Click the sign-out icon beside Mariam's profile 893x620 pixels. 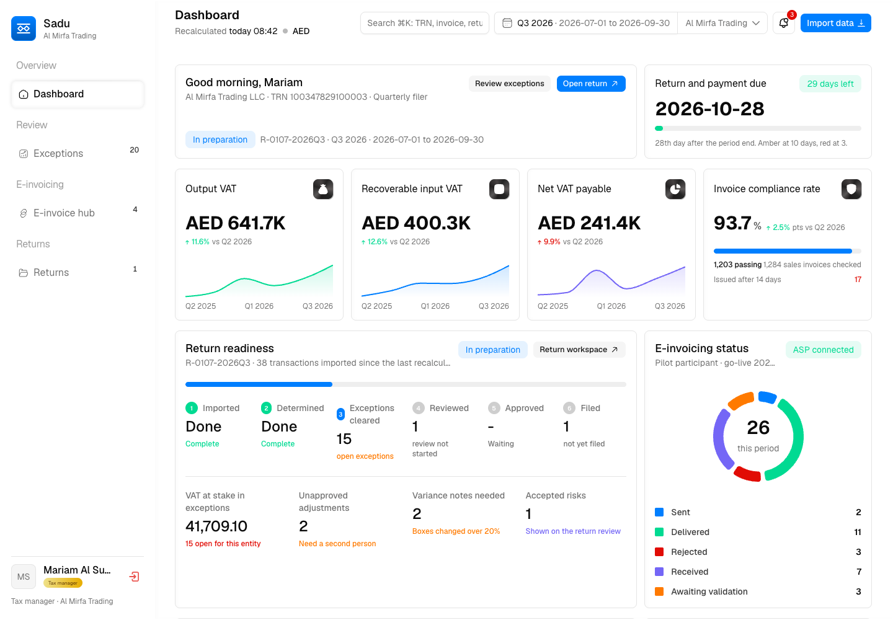point(134,577)
